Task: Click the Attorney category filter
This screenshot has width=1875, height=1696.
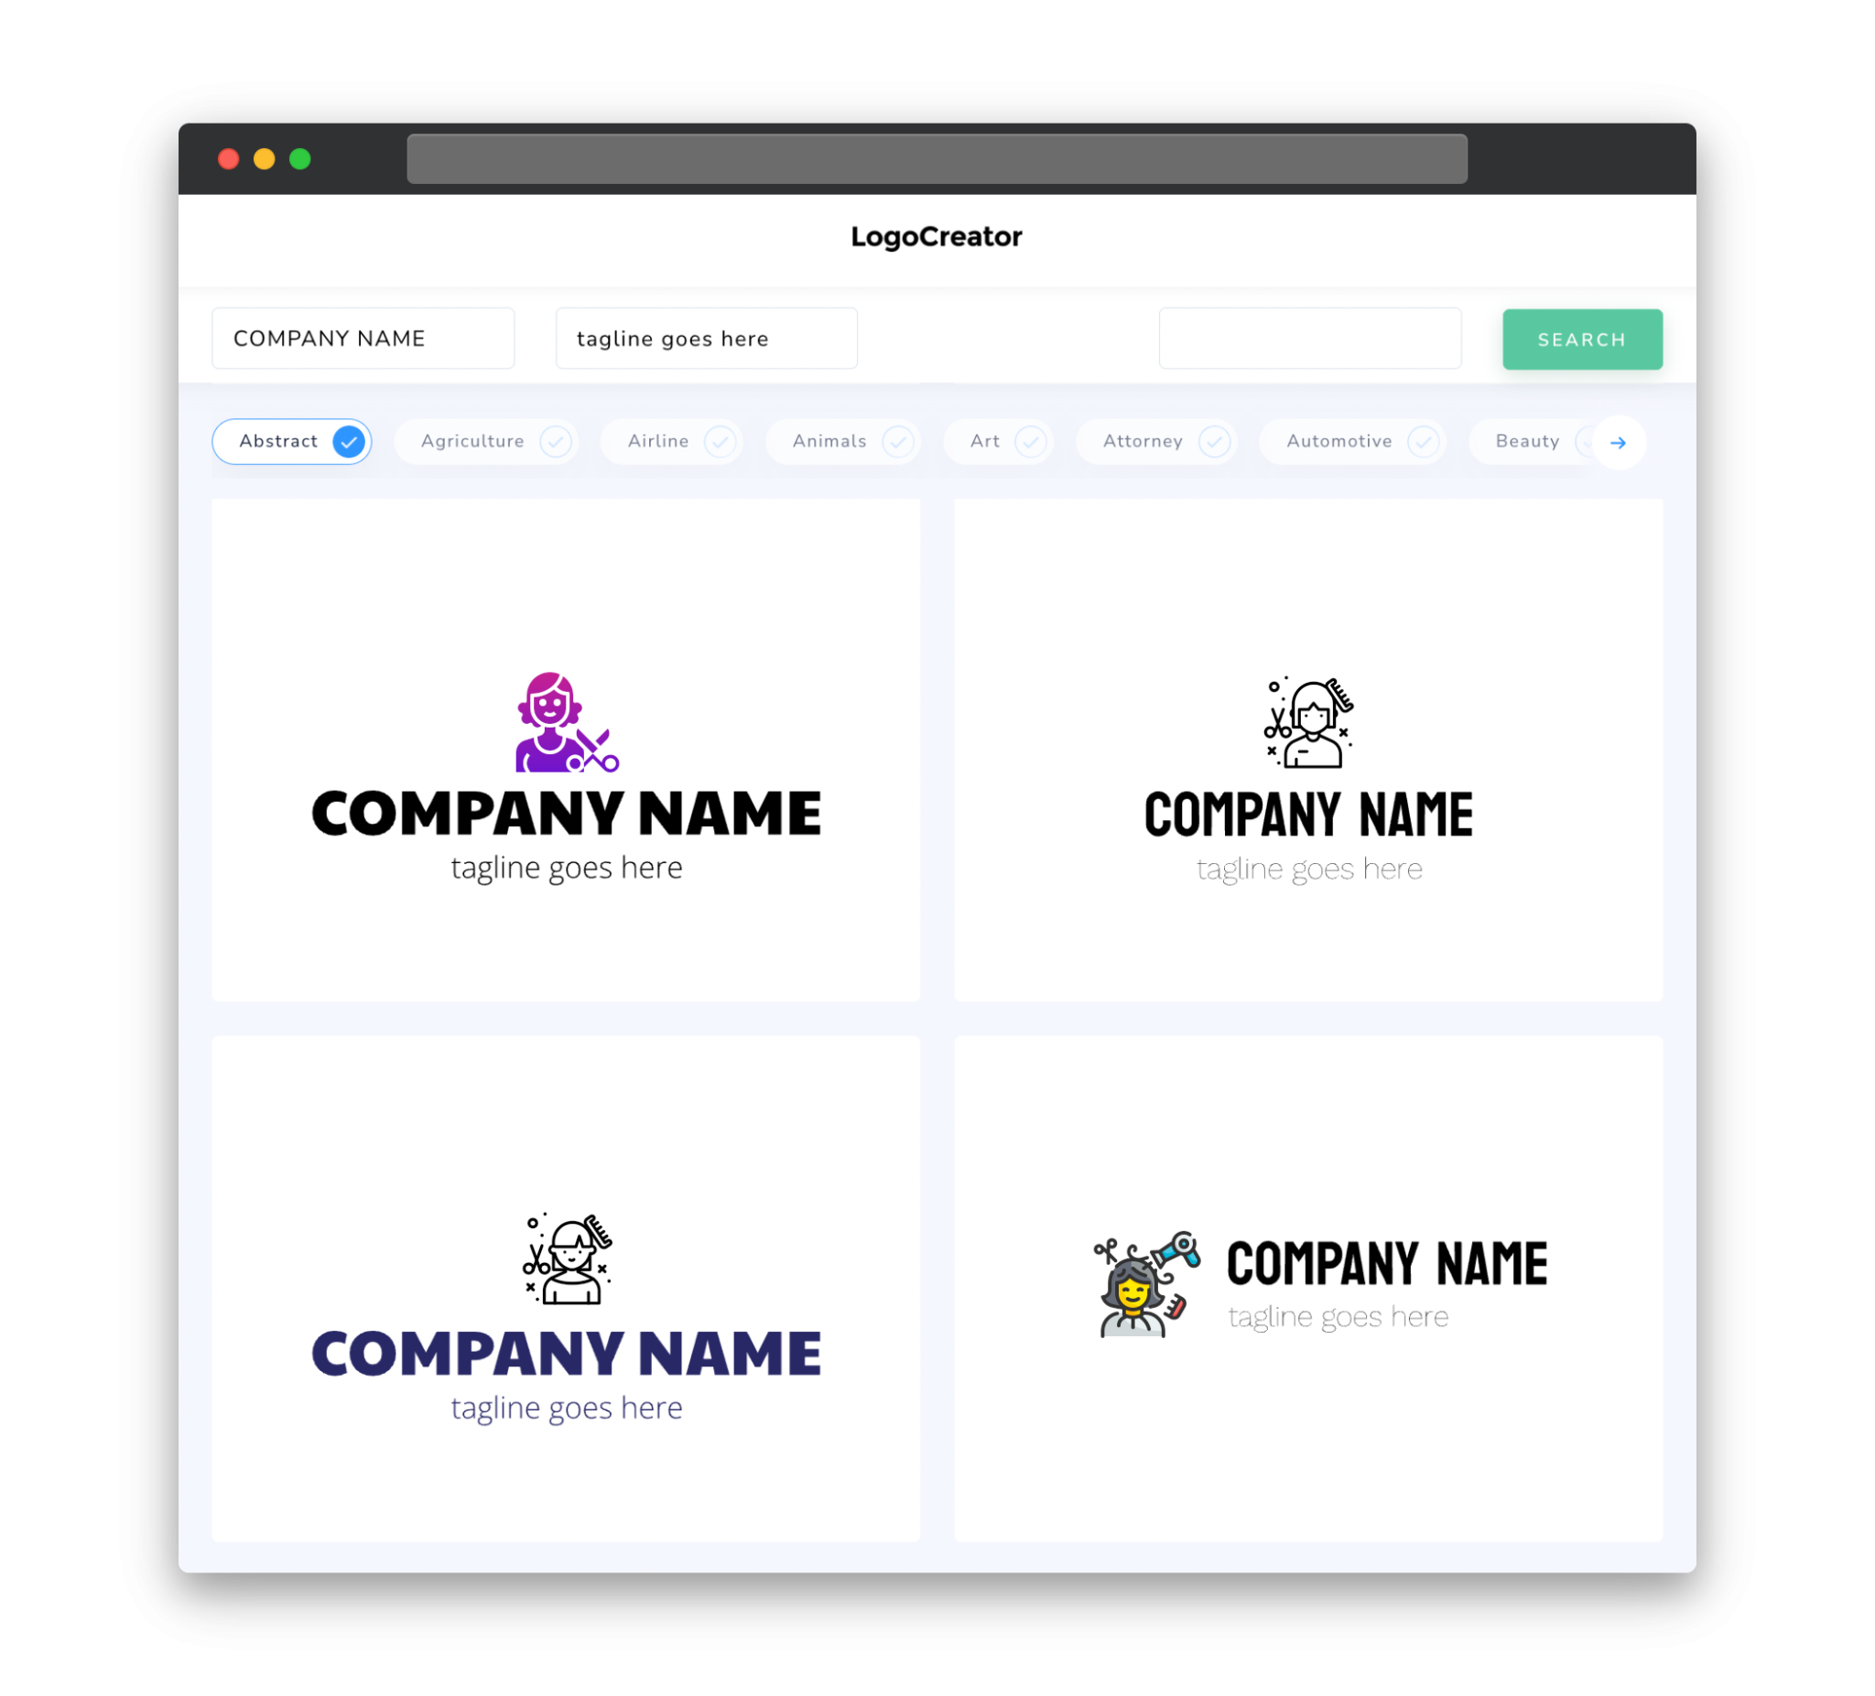Action: point(1158,439)
